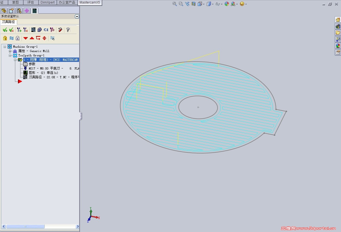
Task: Expand the 属性 - Generic Mill node
Action: coord(10,51)
